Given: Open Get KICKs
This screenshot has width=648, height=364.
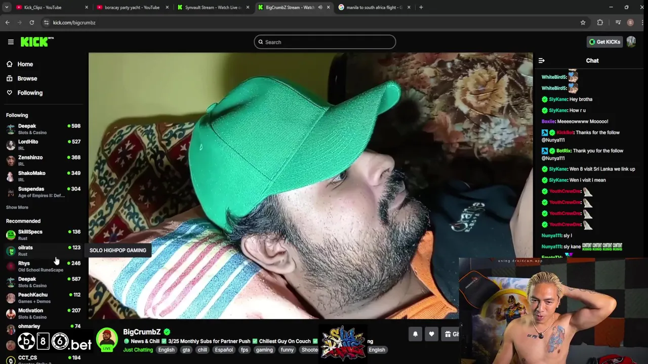Looking at the screenshot, I should 604,42.
